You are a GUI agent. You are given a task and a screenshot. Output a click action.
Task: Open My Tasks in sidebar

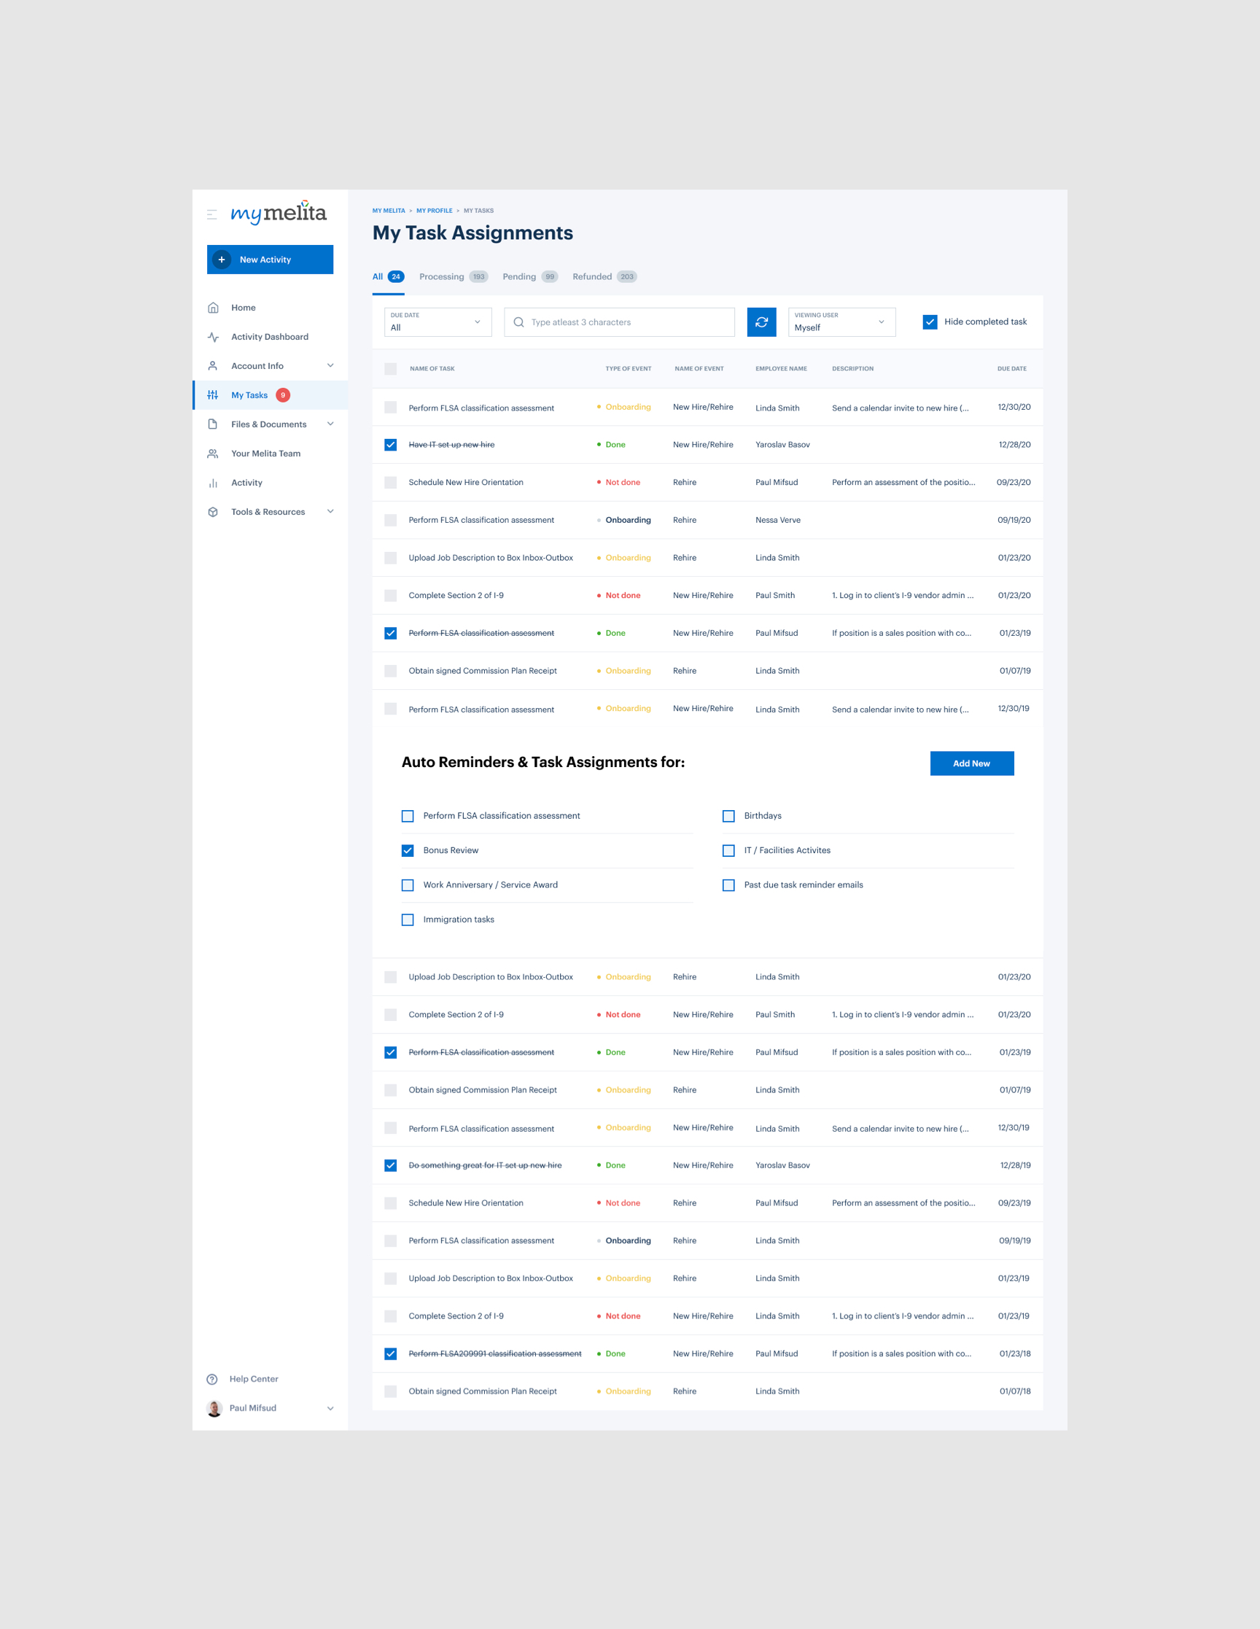pos(270,395)
